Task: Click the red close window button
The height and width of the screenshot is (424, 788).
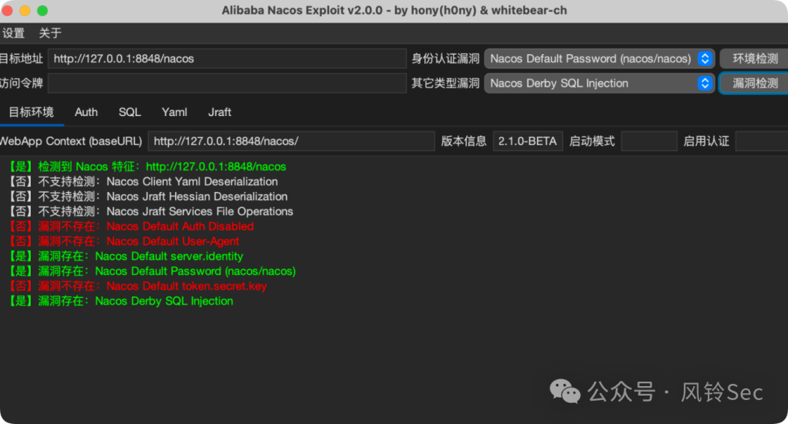Action: pyautogui.click(x=7, y=10)
